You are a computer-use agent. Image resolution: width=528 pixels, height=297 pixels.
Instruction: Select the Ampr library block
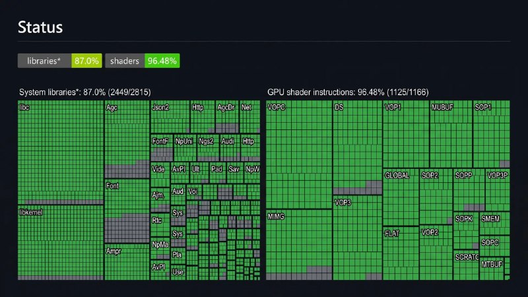pyautogui.click(x=127, y=262)
